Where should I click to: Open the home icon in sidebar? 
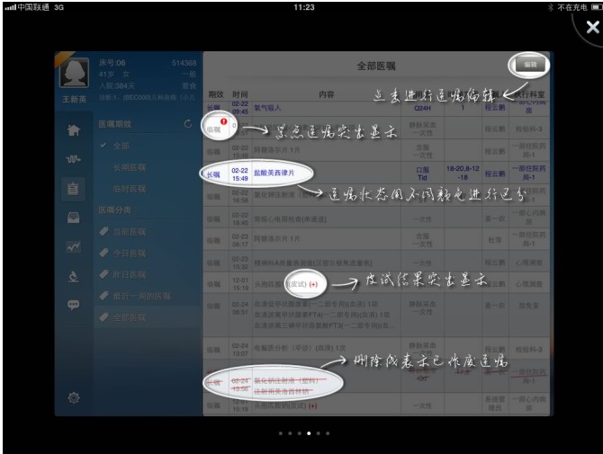pos(73,130)
